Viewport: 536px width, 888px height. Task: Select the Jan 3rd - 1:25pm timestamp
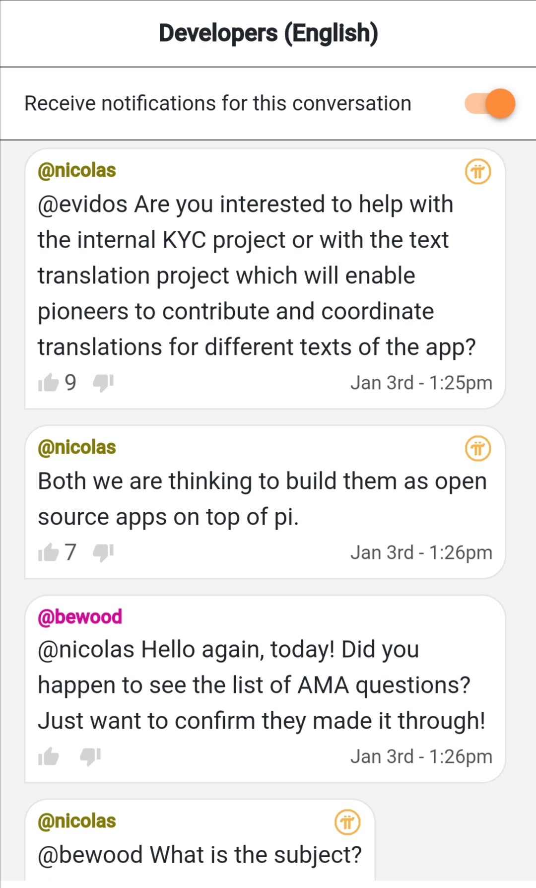coord(421,383)
